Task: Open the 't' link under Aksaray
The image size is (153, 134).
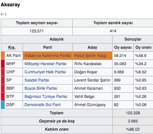Action: point(6,14)
